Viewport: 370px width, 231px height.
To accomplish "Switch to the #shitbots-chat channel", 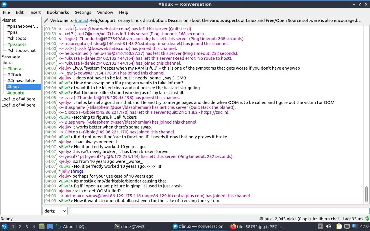I will click(x=22, y=51).
